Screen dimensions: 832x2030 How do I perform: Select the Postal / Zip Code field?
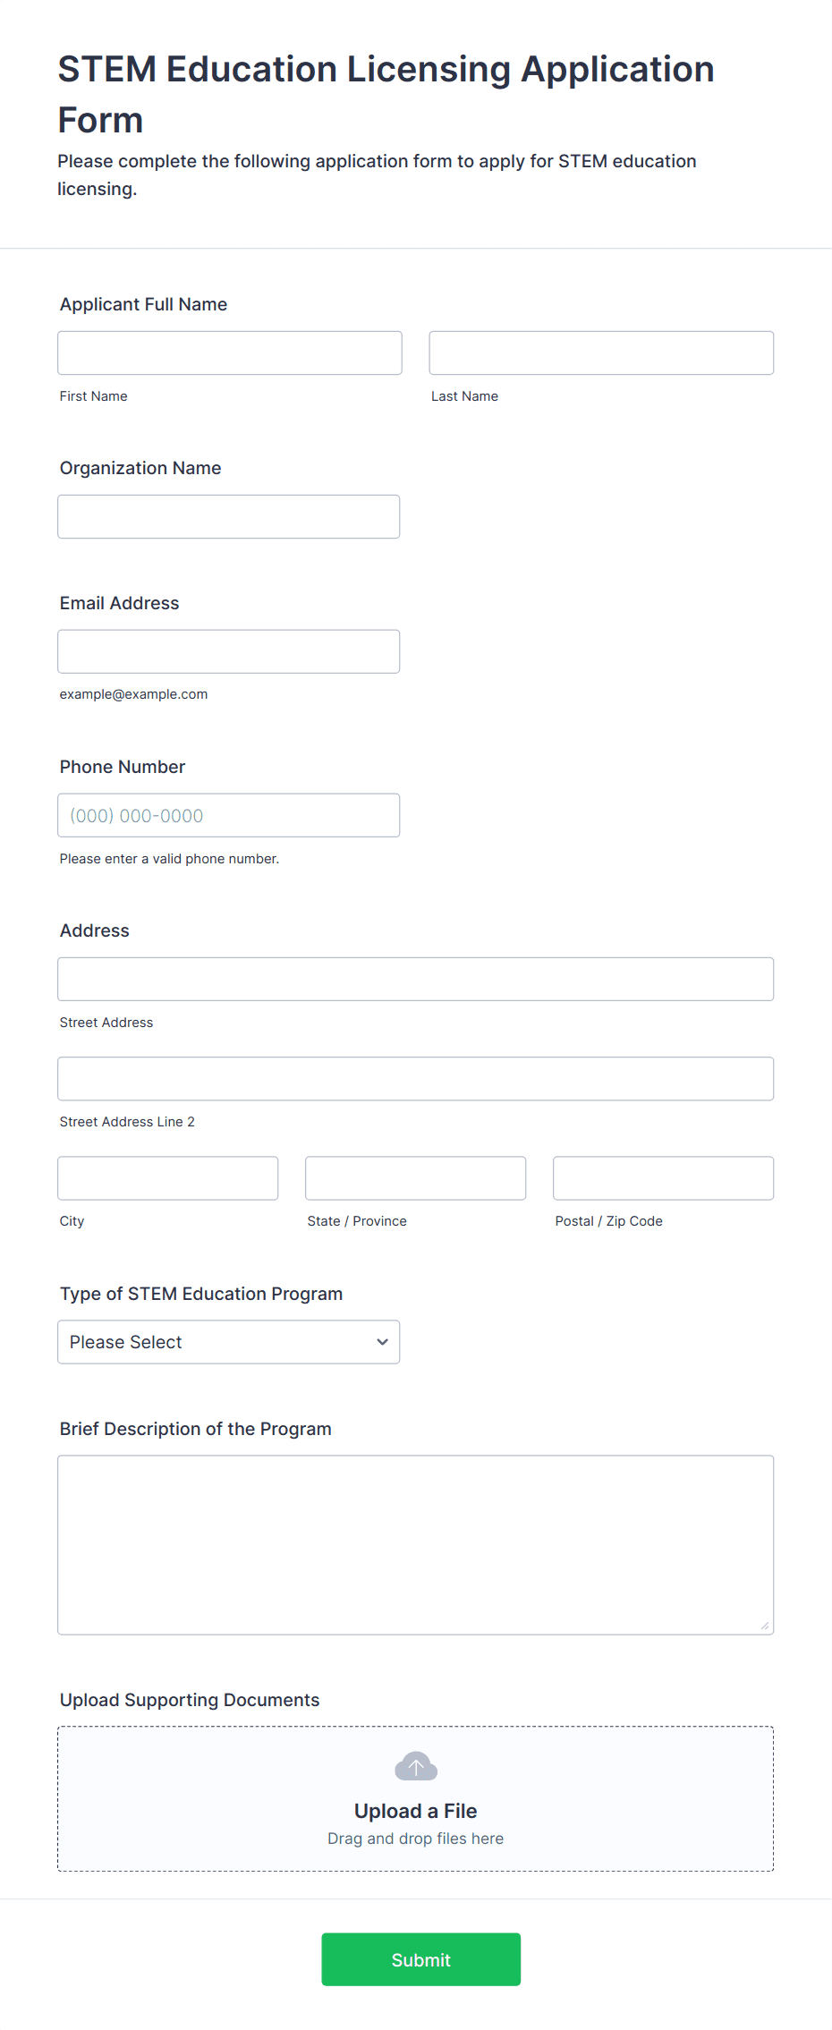pos(664,1177)
